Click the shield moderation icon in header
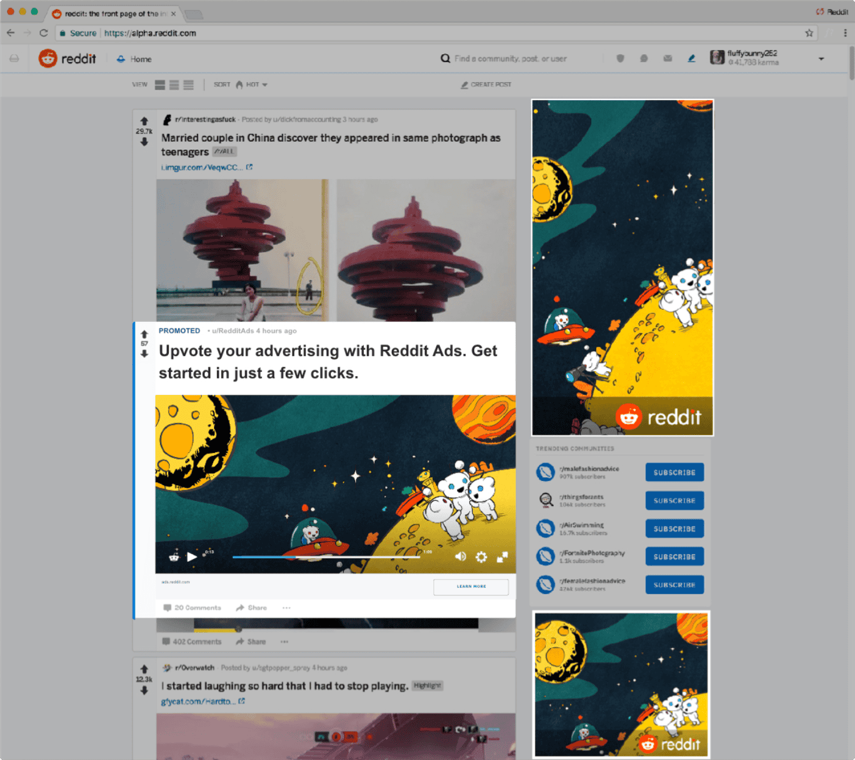 [620, 59]
